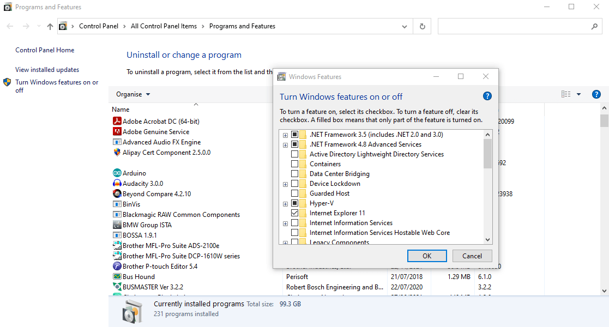This screenshot has height=327, width=609.
Task: Open address bar history dropdown
Action: [x=405, y=26]
